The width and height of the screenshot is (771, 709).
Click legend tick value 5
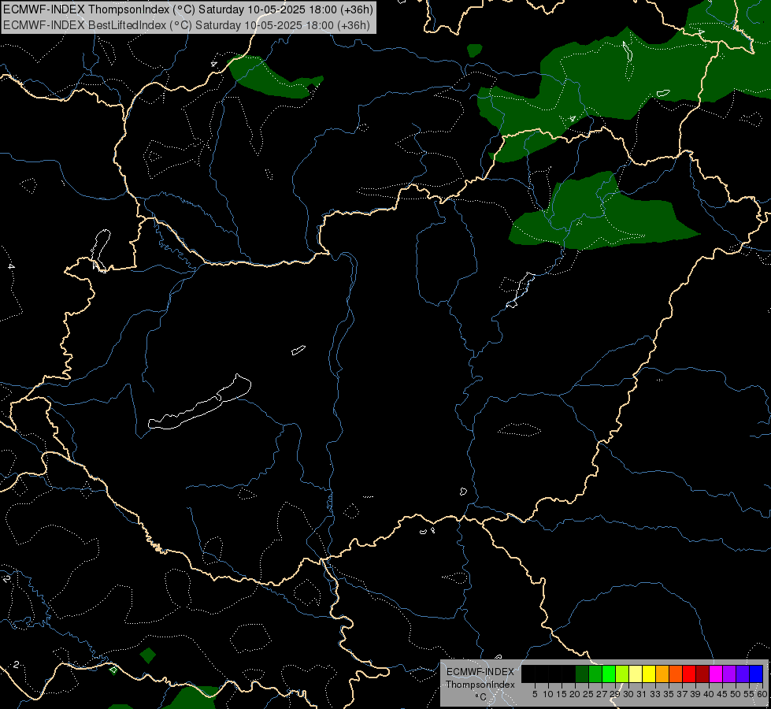pos(535,694)
